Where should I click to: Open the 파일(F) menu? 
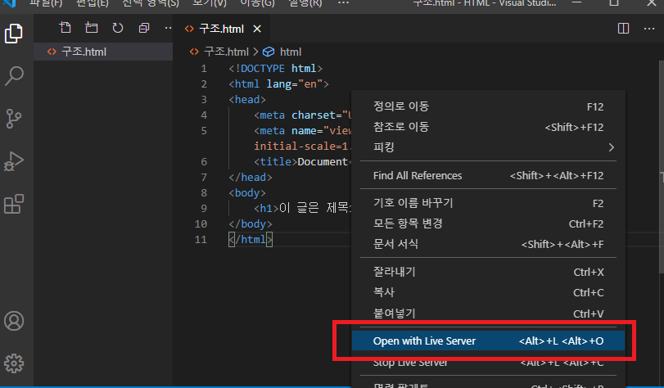[x=46, y=3]
